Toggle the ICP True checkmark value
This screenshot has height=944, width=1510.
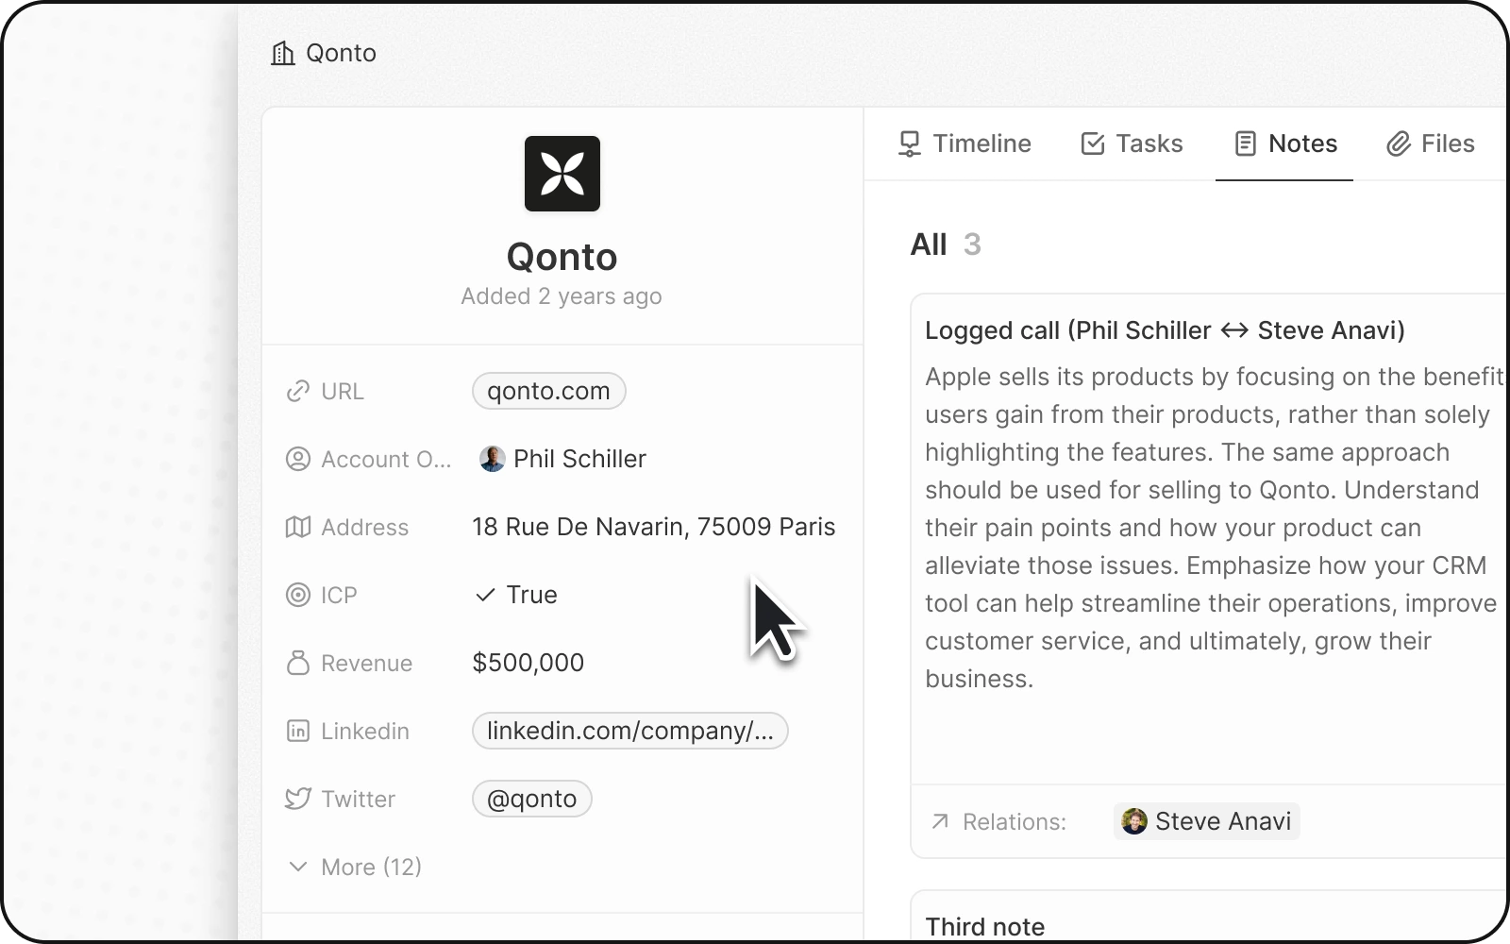pos(517,595)
